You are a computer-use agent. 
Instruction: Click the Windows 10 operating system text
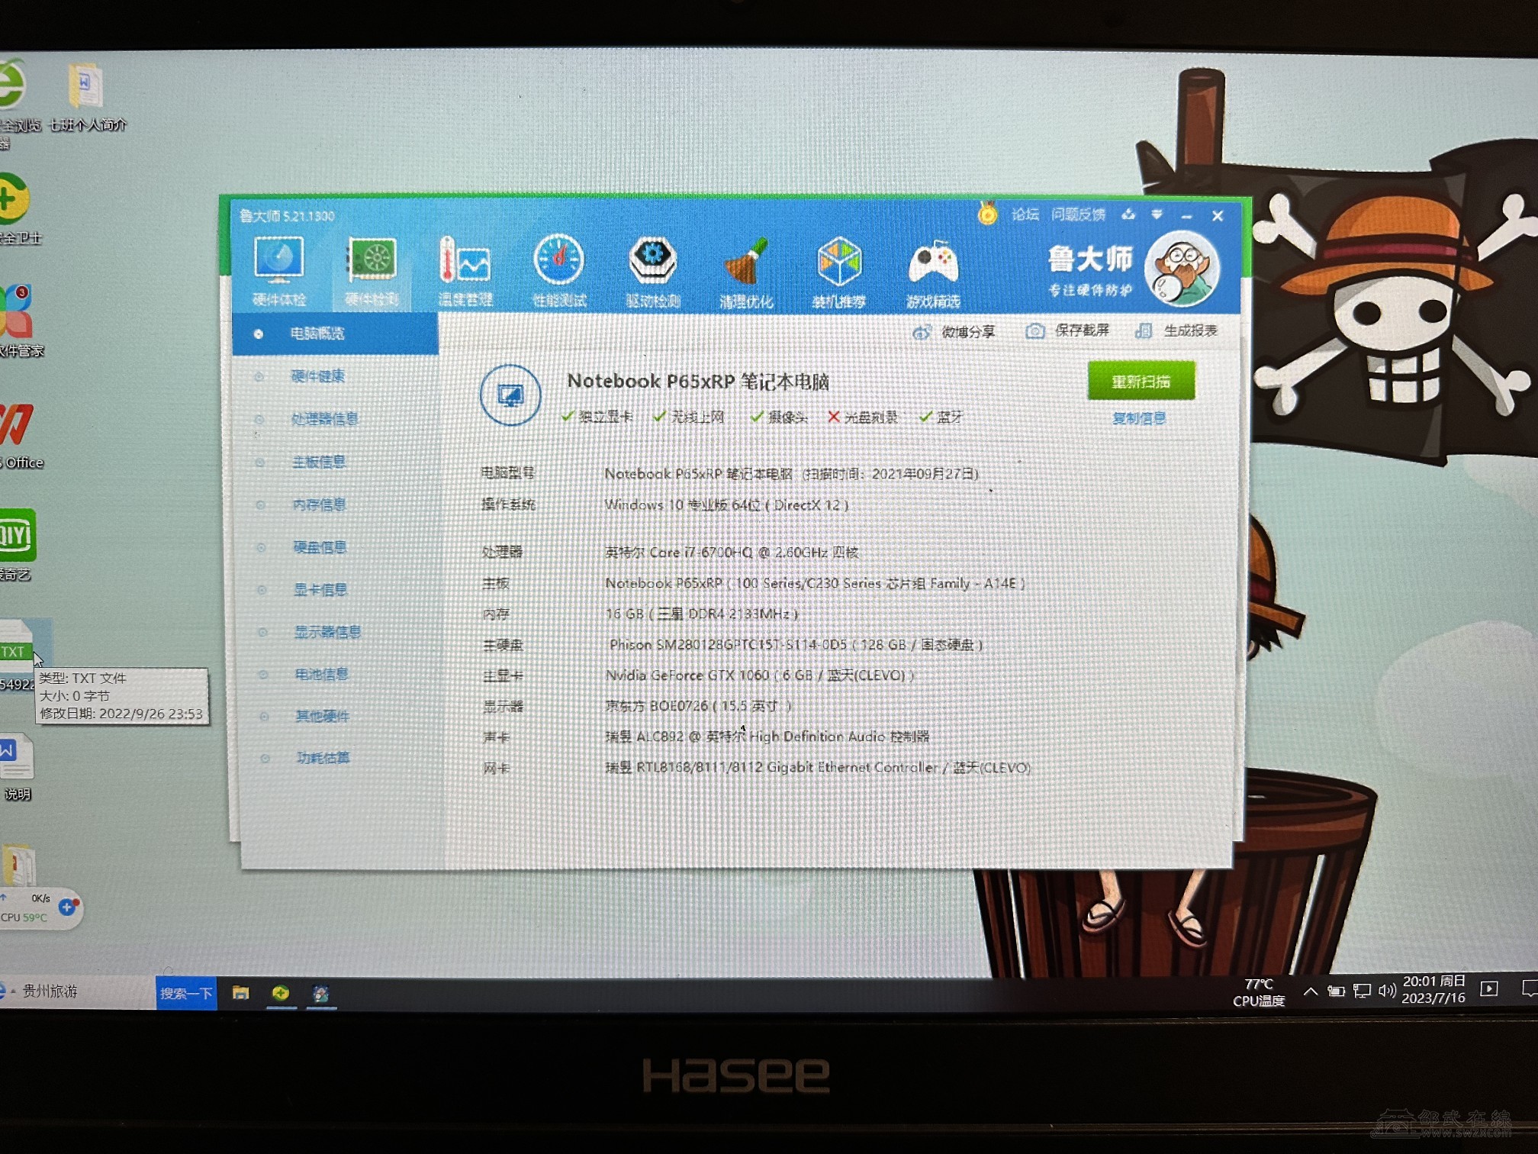[x=726, y=505]
